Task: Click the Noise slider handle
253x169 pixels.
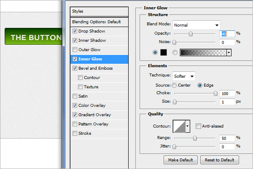Action: click(x=174, y=42)
